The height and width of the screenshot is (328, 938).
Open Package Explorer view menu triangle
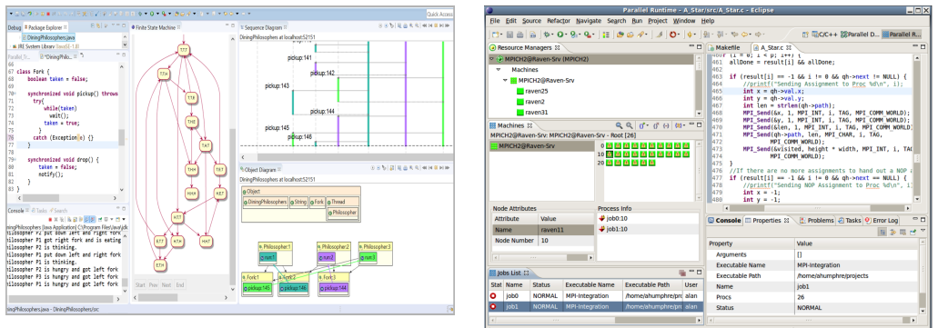[113, 25]
